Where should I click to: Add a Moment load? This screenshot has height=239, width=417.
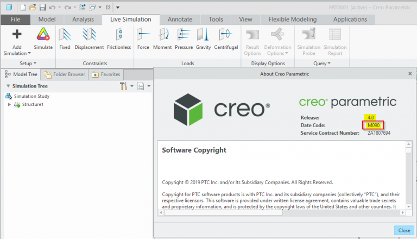[x=162, y=39]
